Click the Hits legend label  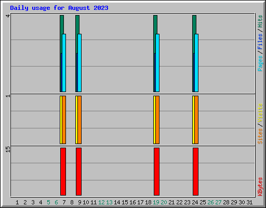[x=260, y=21]
